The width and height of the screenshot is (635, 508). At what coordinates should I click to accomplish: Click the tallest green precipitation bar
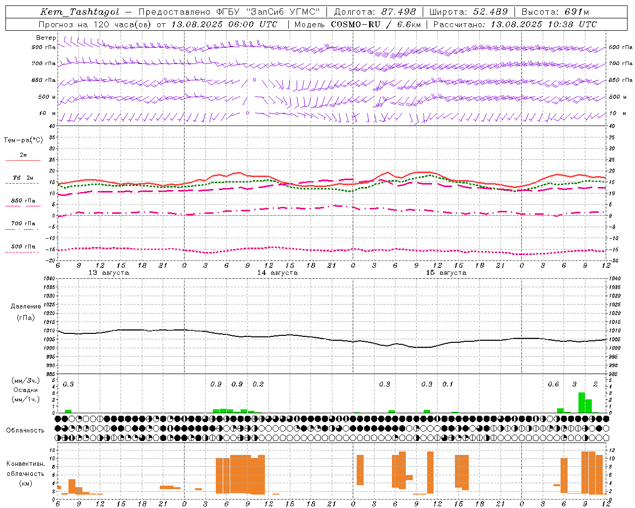click(581, 402)
